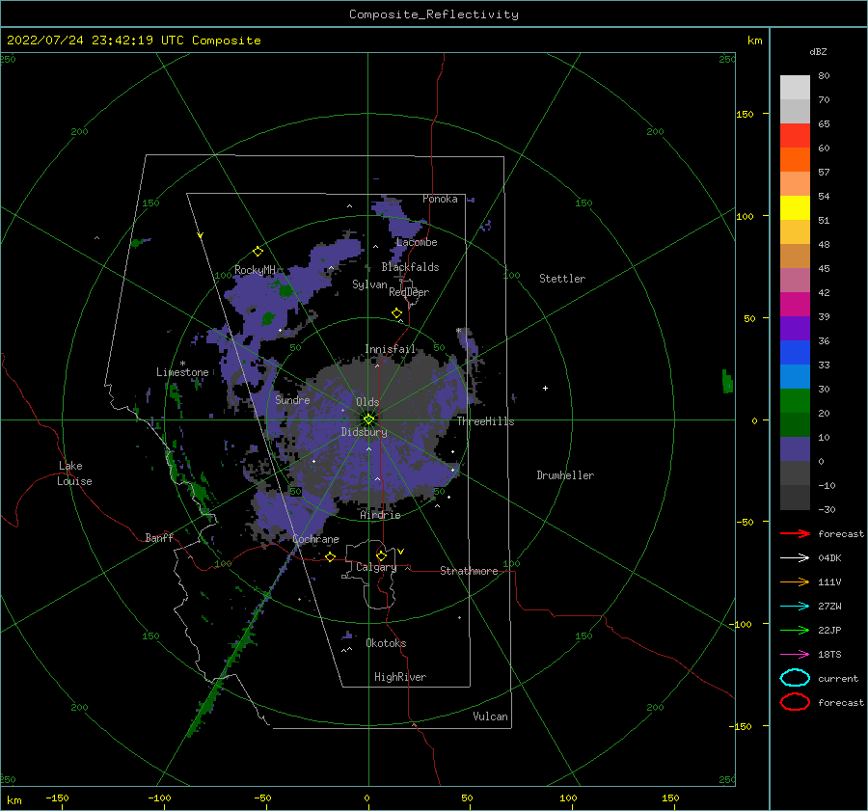Select the violet 36-39 dBZ swatch

(x=795, y=329)
